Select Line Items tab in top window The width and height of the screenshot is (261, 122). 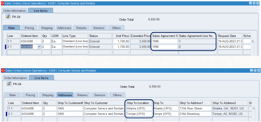(x=41, y=11)
